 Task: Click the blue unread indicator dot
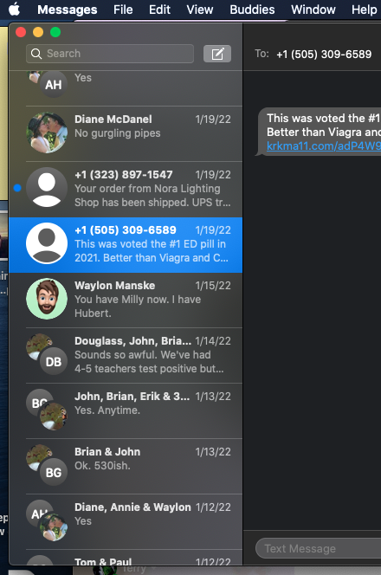click(x=17, y=188)
